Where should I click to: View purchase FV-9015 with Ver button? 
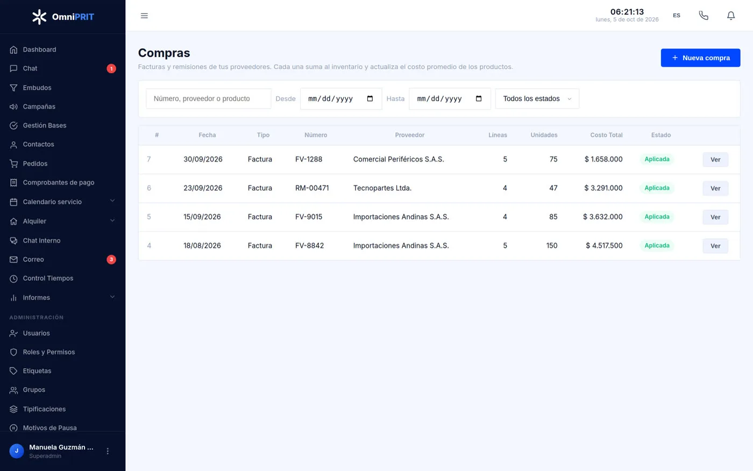click(715, 217)
